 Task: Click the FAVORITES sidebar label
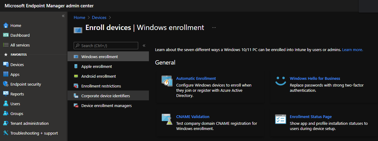[x=19, y=55]
